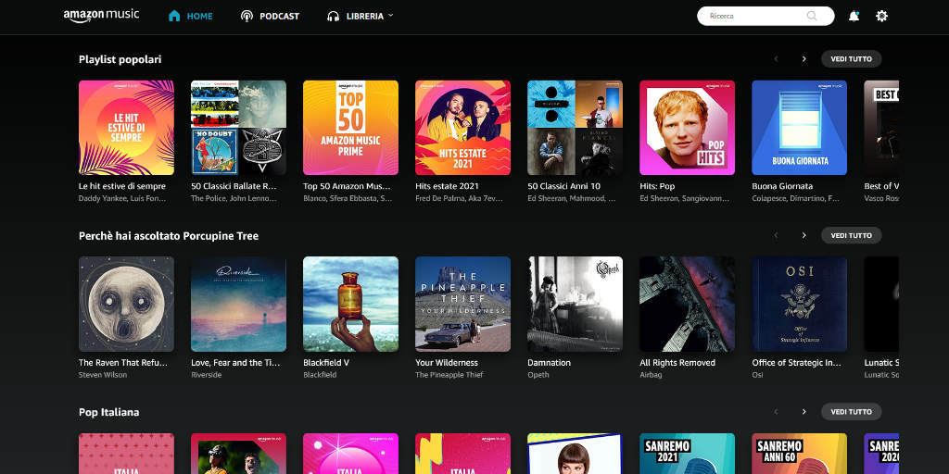The width and height of the screenshot is (949, 474).
Task: Show next Porcupine Tree recommendations
Action: tap(803, 235)
